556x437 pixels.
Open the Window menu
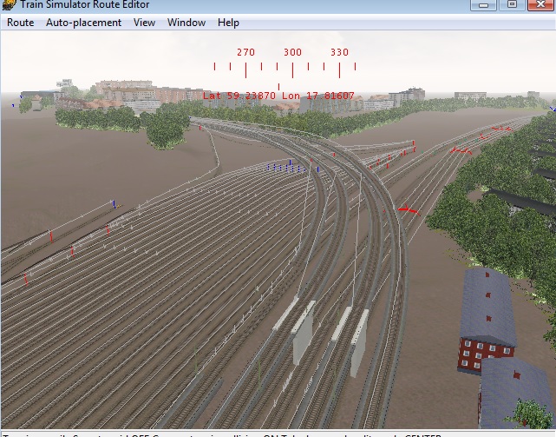(x=186, y=23)
